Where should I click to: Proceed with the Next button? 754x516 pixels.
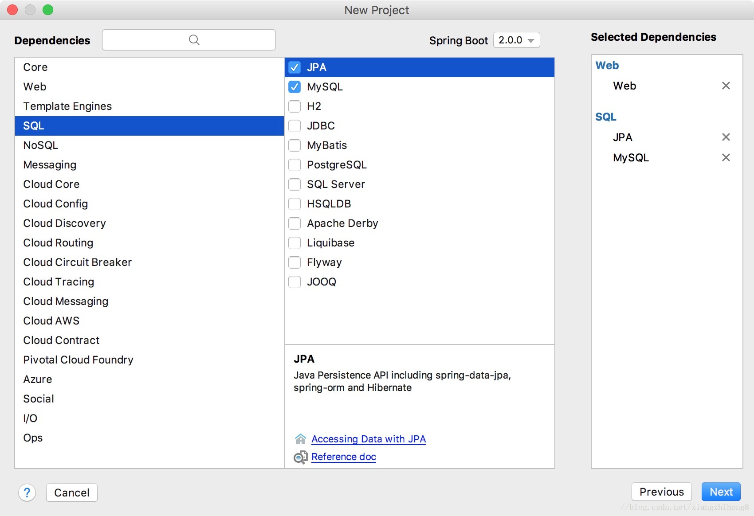pyautogui.click(x=721, y=492)
